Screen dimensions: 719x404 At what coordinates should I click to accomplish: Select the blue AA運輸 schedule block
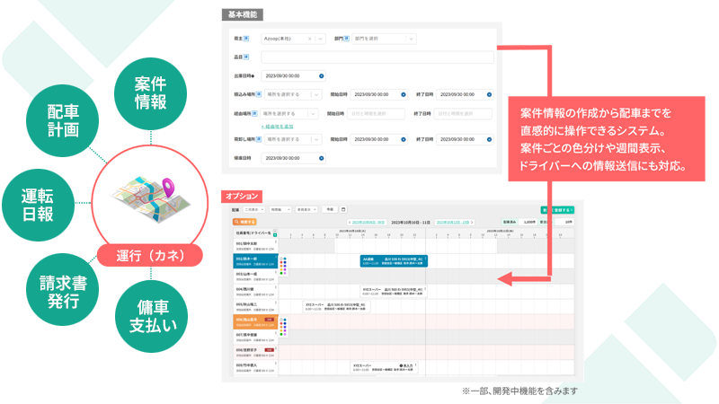click(394, 260)
